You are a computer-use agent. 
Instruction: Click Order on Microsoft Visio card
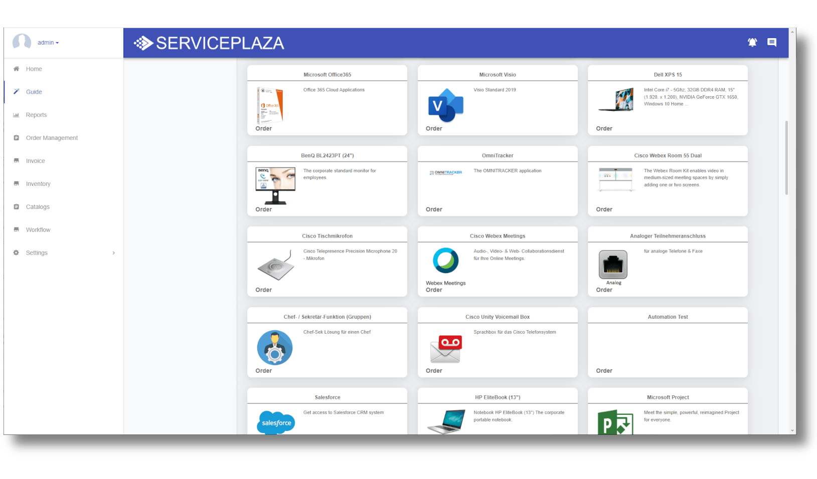pyautogui.click(x=434, y=129)
